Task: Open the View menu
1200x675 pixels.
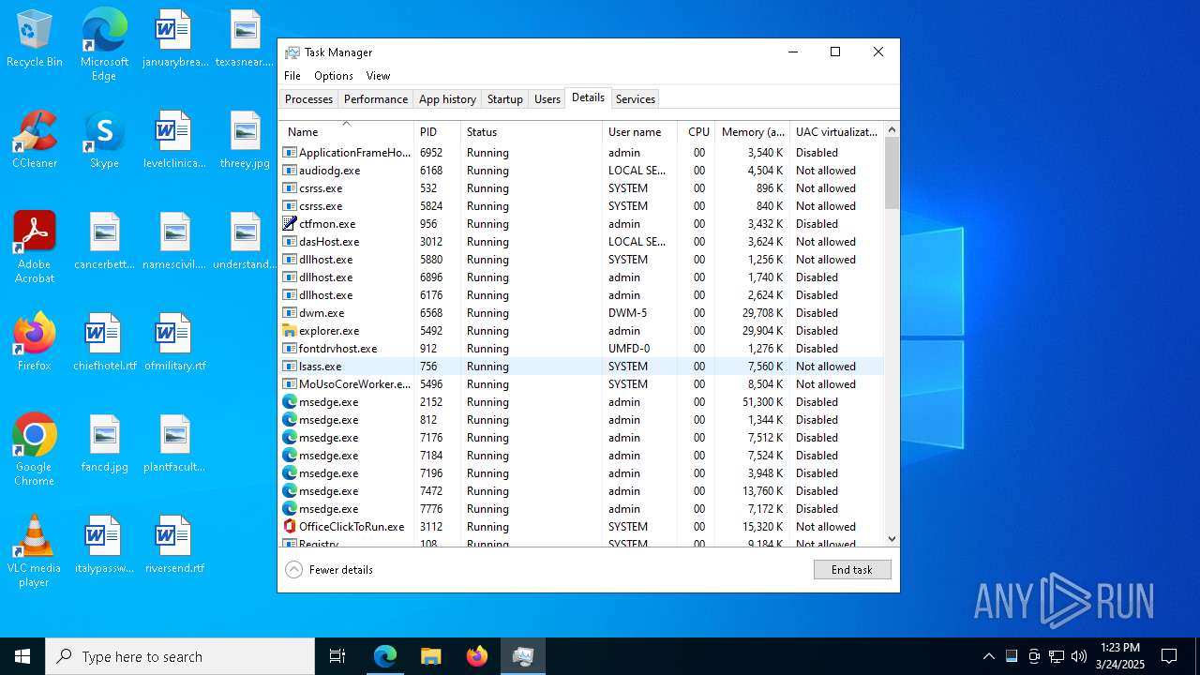Action: point(378,76)
